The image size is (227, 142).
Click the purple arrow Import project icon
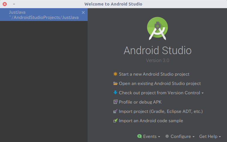[115, 111]
